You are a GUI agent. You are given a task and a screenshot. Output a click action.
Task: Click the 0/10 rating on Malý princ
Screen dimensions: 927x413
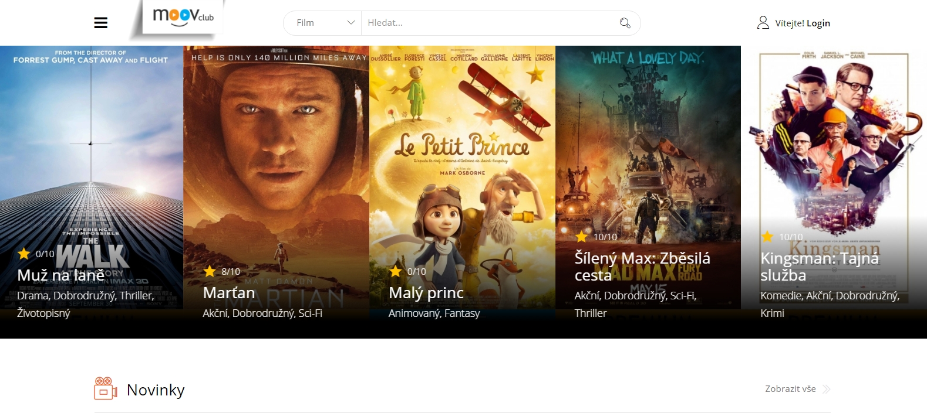click(x=417, y=272)
